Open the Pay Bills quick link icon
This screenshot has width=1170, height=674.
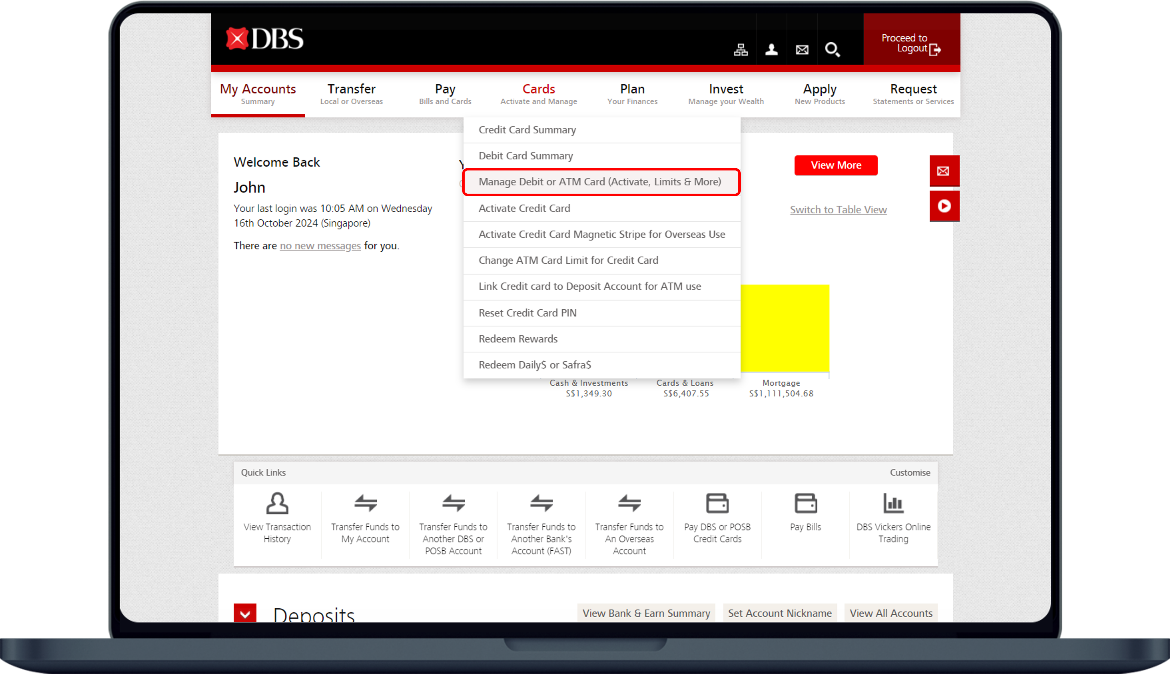point(805,504)
